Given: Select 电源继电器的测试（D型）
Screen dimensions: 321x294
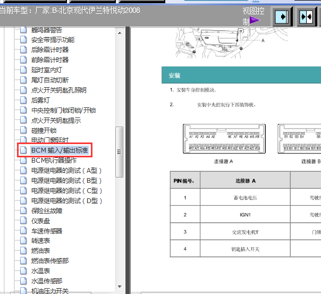Looking at the screenshot, I should point(66,200).
